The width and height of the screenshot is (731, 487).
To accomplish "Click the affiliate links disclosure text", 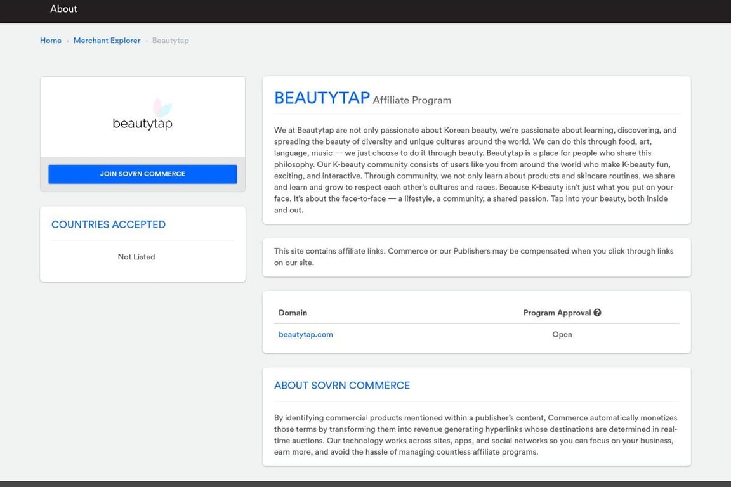I will (473, 257).
